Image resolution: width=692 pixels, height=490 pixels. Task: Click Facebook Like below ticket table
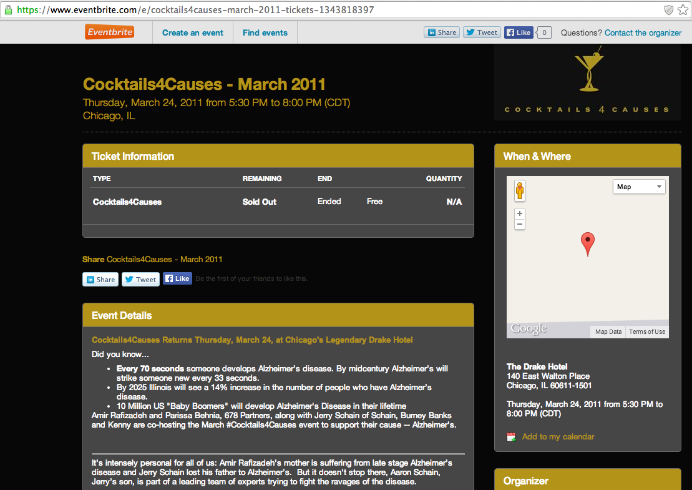177,278
